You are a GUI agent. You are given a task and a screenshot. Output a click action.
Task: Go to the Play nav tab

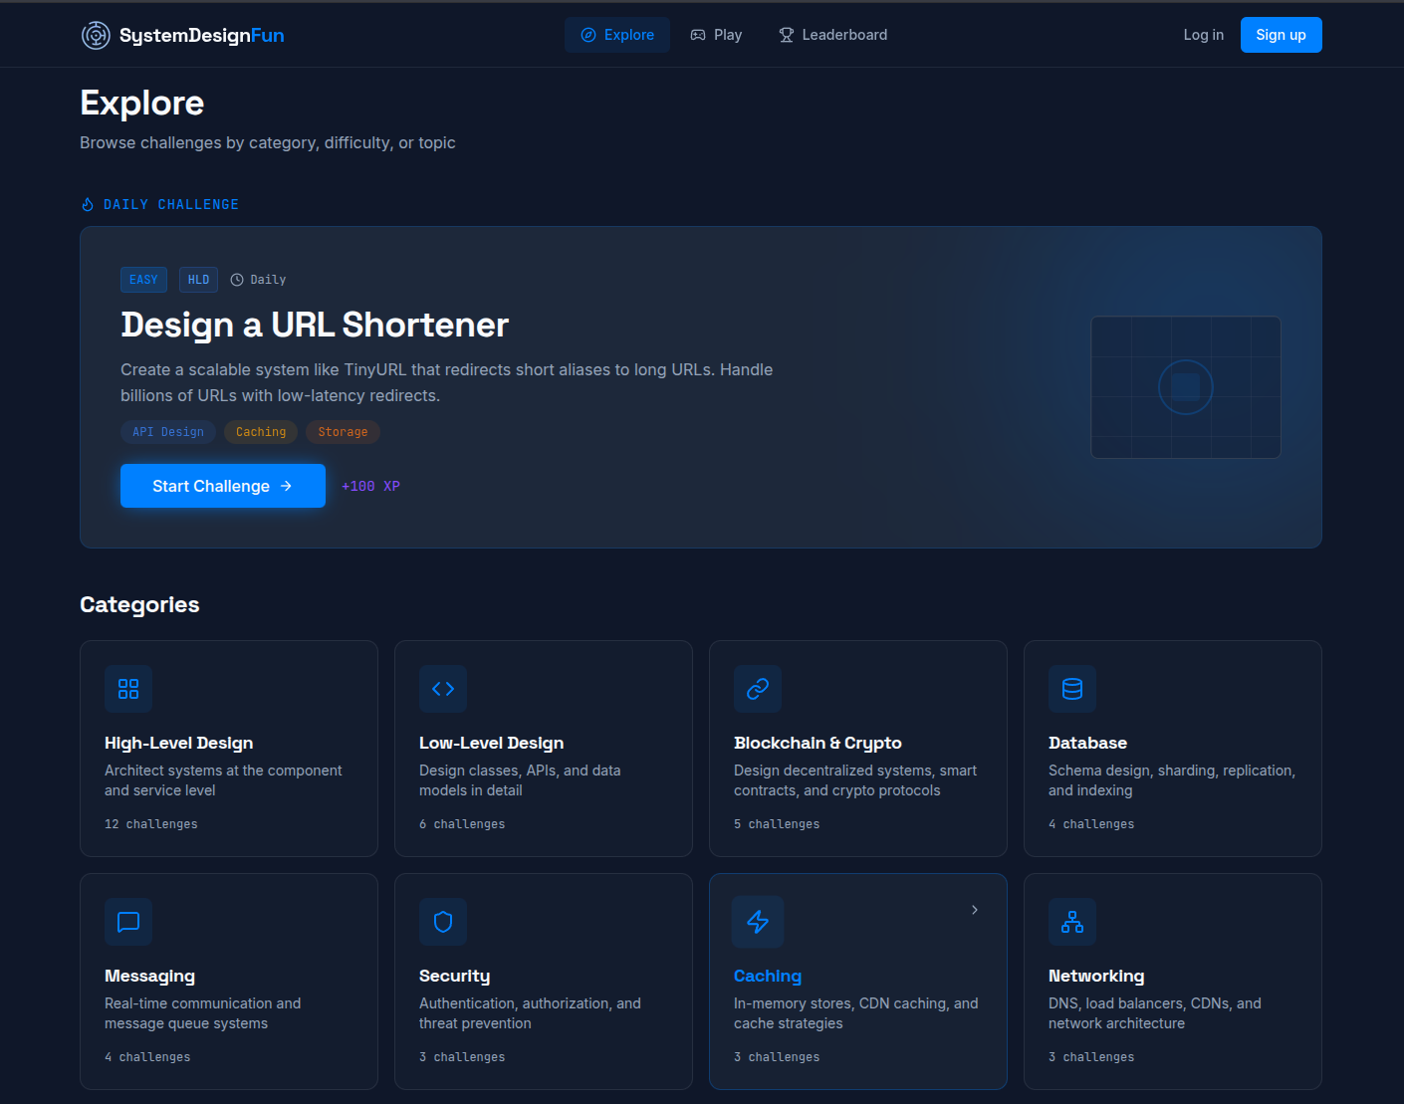(716, 35)
